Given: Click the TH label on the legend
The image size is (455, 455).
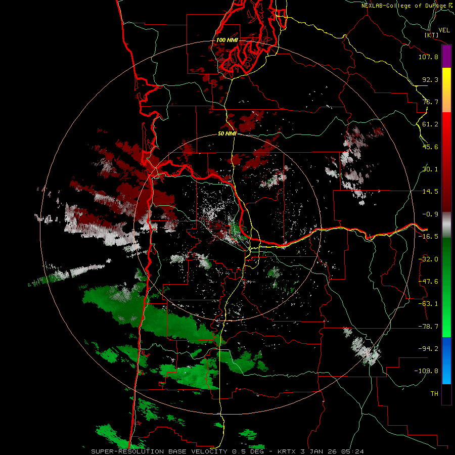Looking at the screenshot, I should [x=434, y=394].
